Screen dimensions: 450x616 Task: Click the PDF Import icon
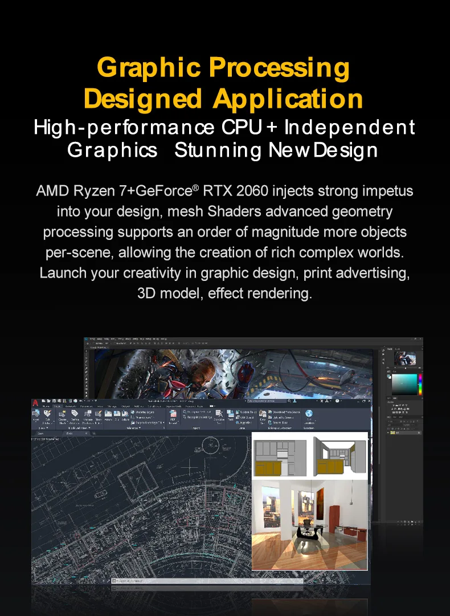coord(173,417)
